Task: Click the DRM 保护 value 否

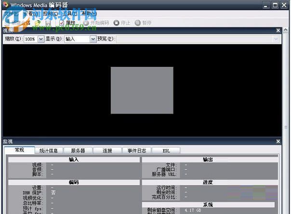Action: click(53, 193)
